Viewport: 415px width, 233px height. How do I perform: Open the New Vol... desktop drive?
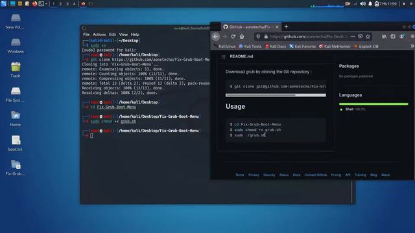(x=16, y=21)
